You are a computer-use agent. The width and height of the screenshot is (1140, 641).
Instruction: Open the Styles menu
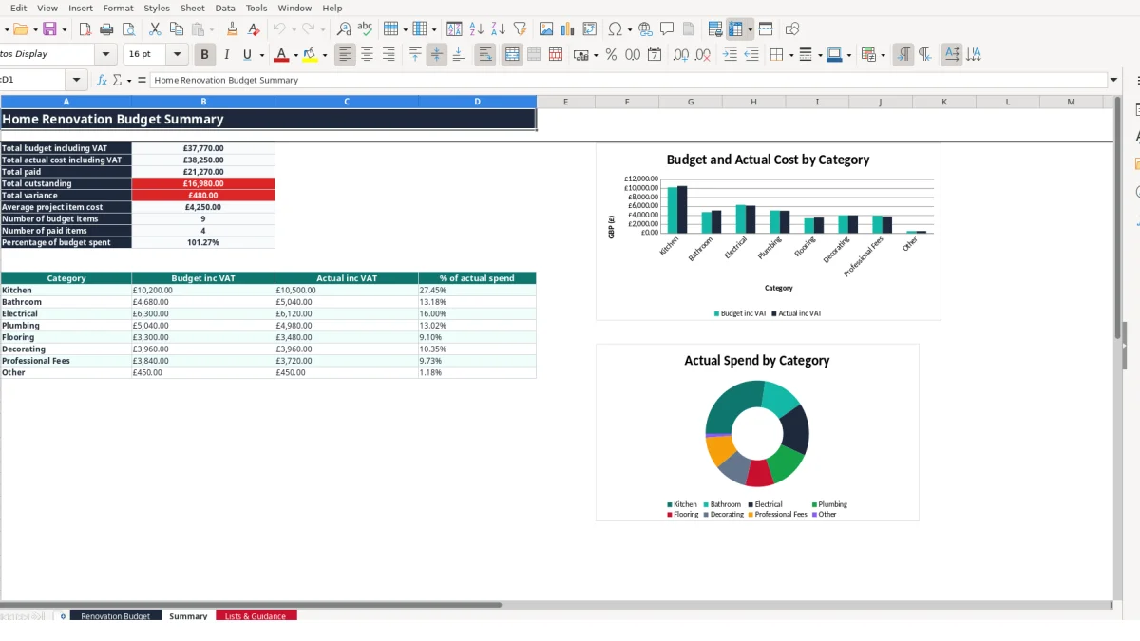(x=157, y=8)
